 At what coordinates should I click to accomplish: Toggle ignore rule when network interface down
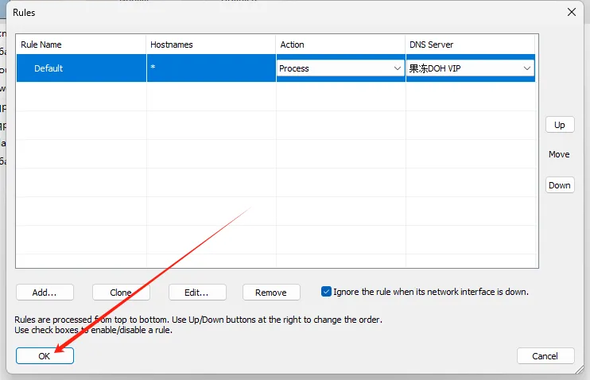[326, 292]
